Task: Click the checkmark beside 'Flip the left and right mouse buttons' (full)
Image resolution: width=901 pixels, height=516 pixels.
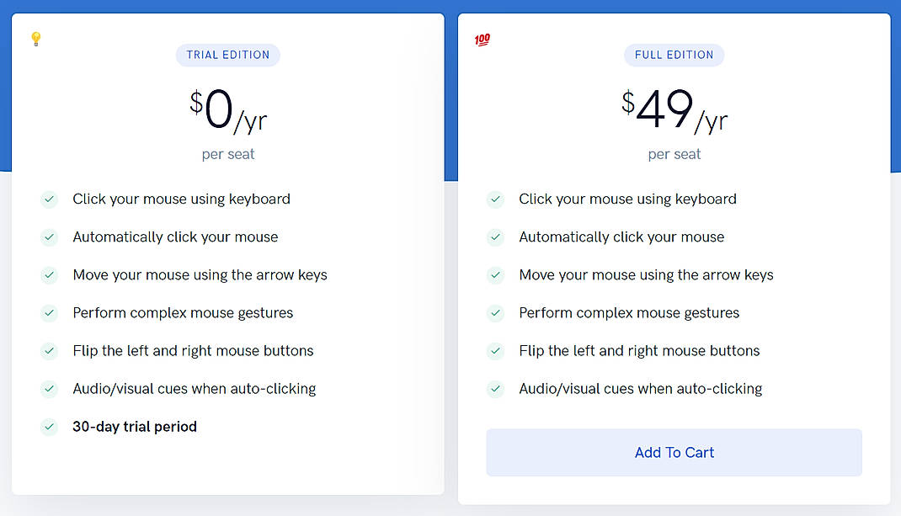Action: point(495,351)
